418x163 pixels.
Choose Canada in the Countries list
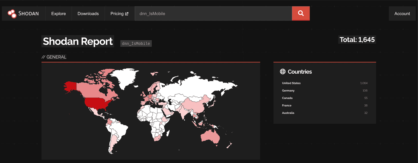[287, 98]
